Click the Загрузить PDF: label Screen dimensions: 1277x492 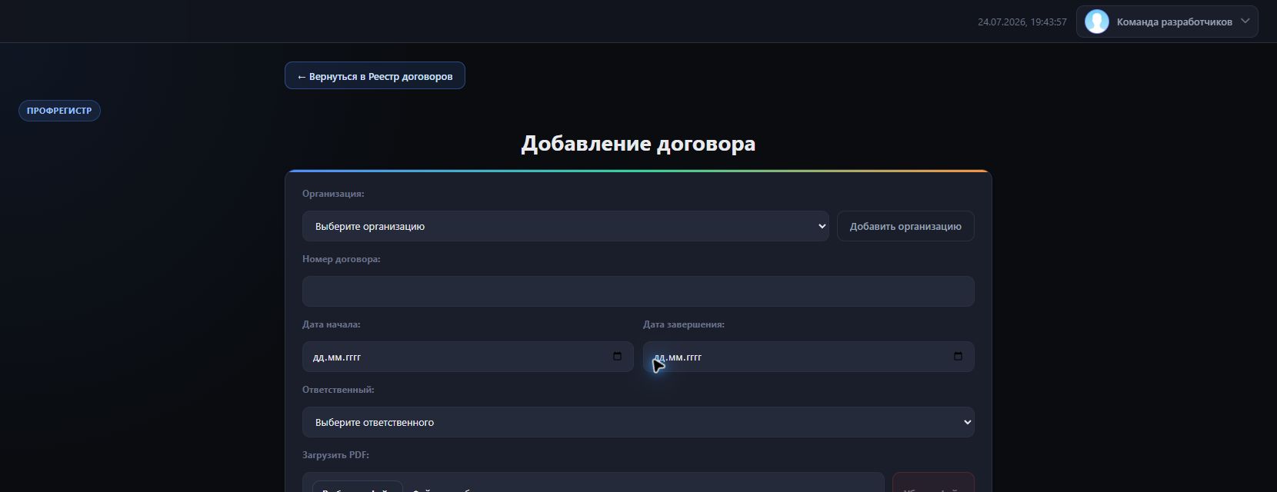pos(335,455)
